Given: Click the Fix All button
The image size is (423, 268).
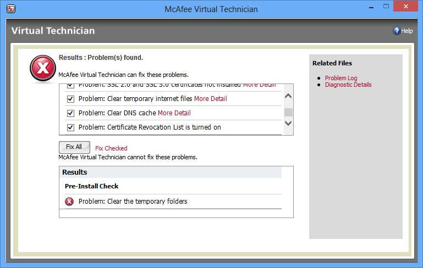Looking at the screenshot, I should (74, 147).
